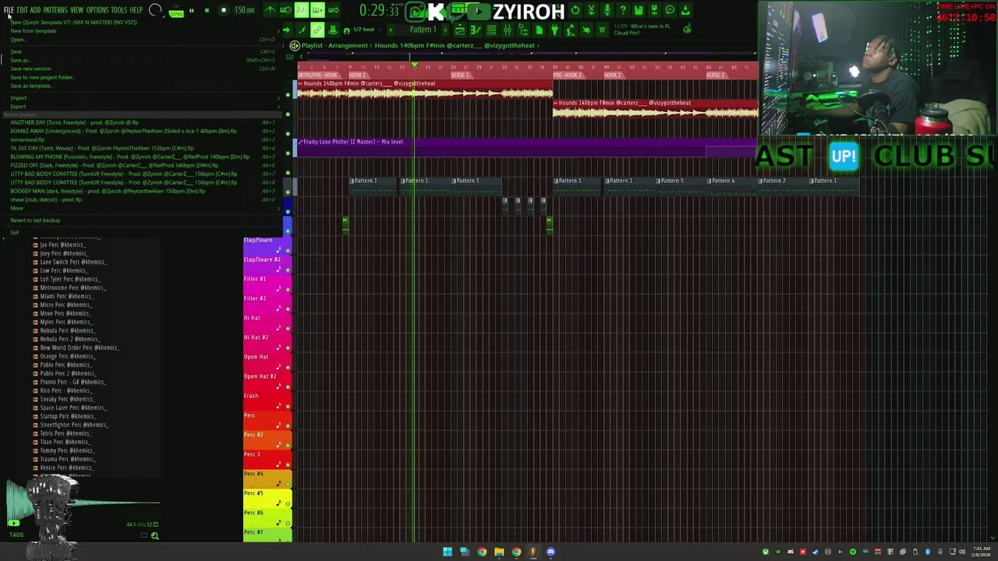Open the audio editor icon beside undo history
This screenshot has height=561, width=998.
click(592, 10)
